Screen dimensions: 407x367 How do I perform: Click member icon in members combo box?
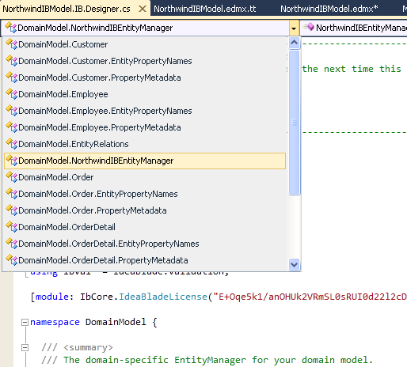309,27
